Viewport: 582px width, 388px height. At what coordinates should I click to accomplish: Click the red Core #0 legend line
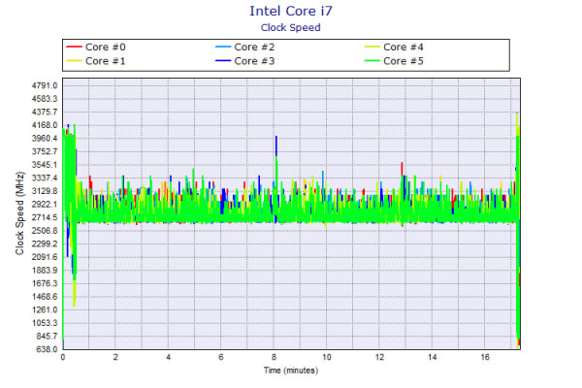pyautogui.click(x=74, y=47)
